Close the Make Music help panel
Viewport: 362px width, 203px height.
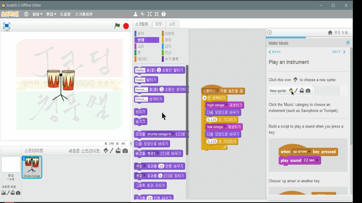pos(270,32)
